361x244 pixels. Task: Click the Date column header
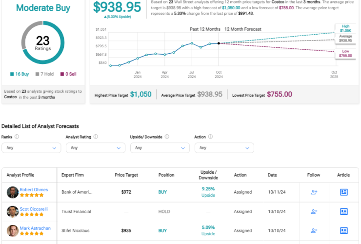tap(272, 175)
